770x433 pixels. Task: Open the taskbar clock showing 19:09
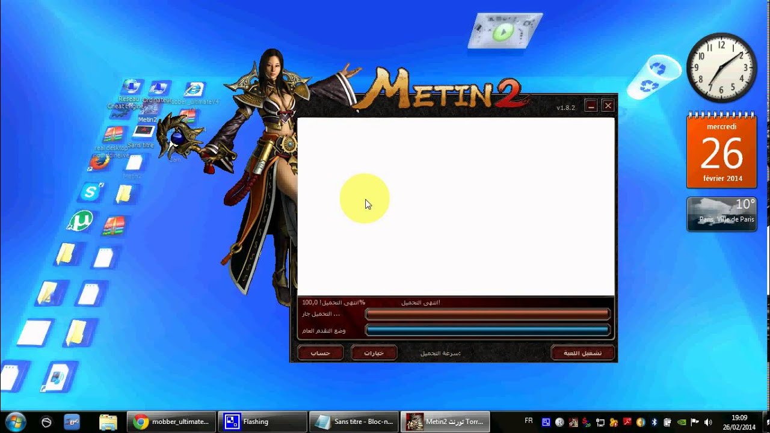pyautogui.click(x=739, y=422)
